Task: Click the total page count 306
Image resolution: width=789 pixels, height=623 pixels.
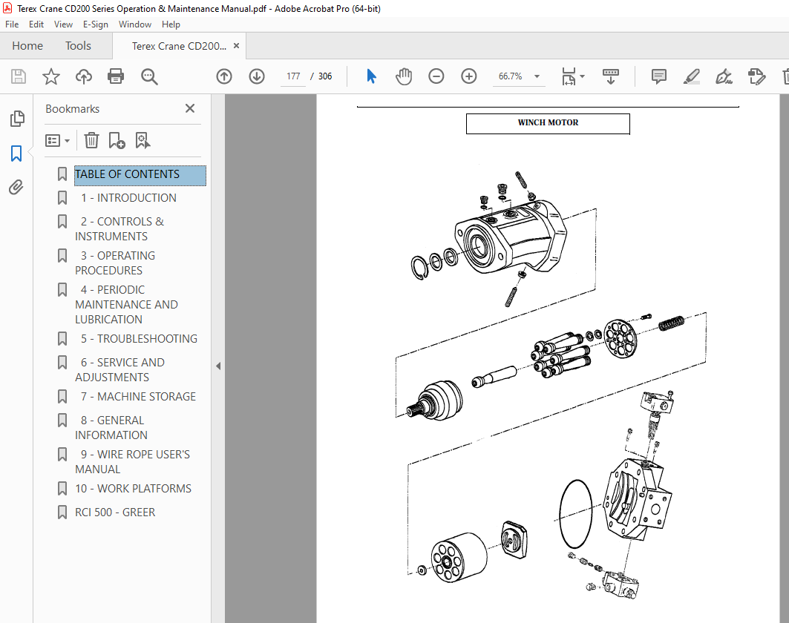Action: click(325, 76)
